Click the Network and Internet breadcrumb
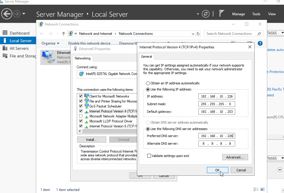 coord(96,34)
